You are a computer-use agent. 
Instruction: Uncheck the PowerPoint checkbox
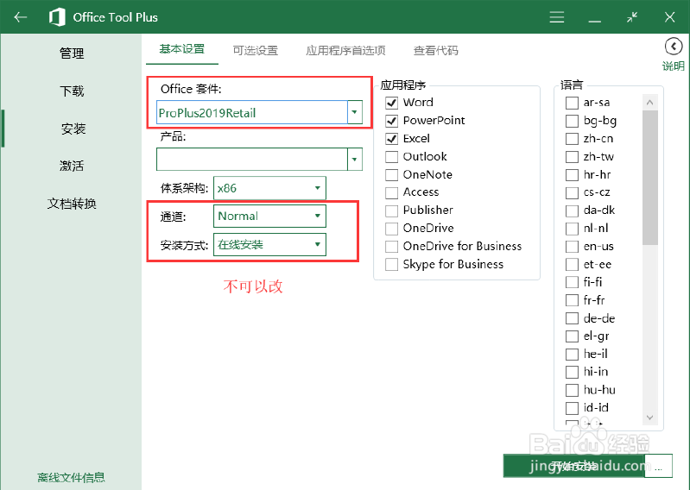(392, 121)
